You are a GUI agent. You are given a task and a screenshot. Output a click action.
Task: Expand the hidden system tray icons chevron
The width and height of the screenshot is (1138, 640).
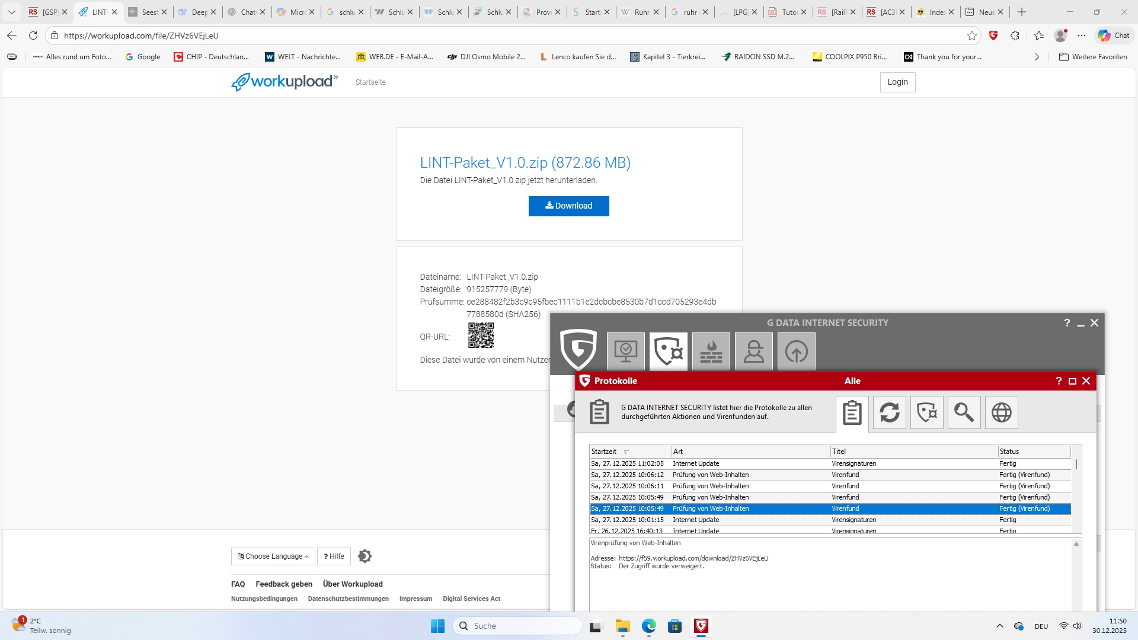(999, 626)
